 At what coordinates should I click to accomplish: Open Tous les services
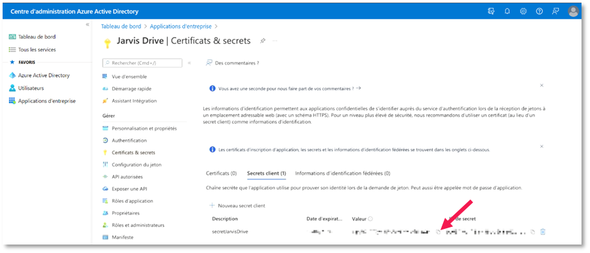point(37,50)
